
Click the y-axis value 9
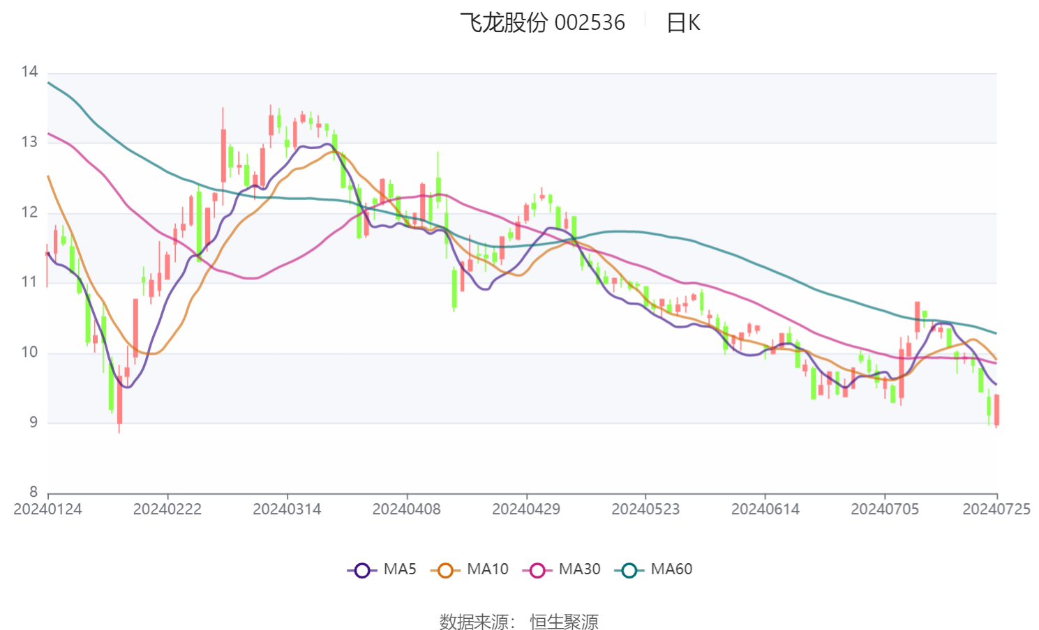tap(33, 422)
